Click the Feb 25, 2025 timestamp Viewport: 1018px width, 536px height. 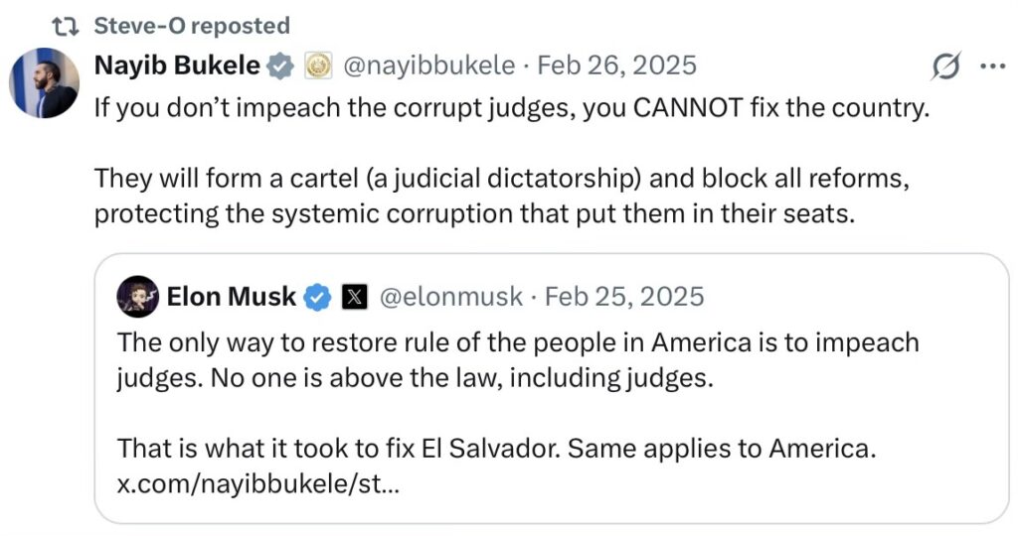coord(624,296)
